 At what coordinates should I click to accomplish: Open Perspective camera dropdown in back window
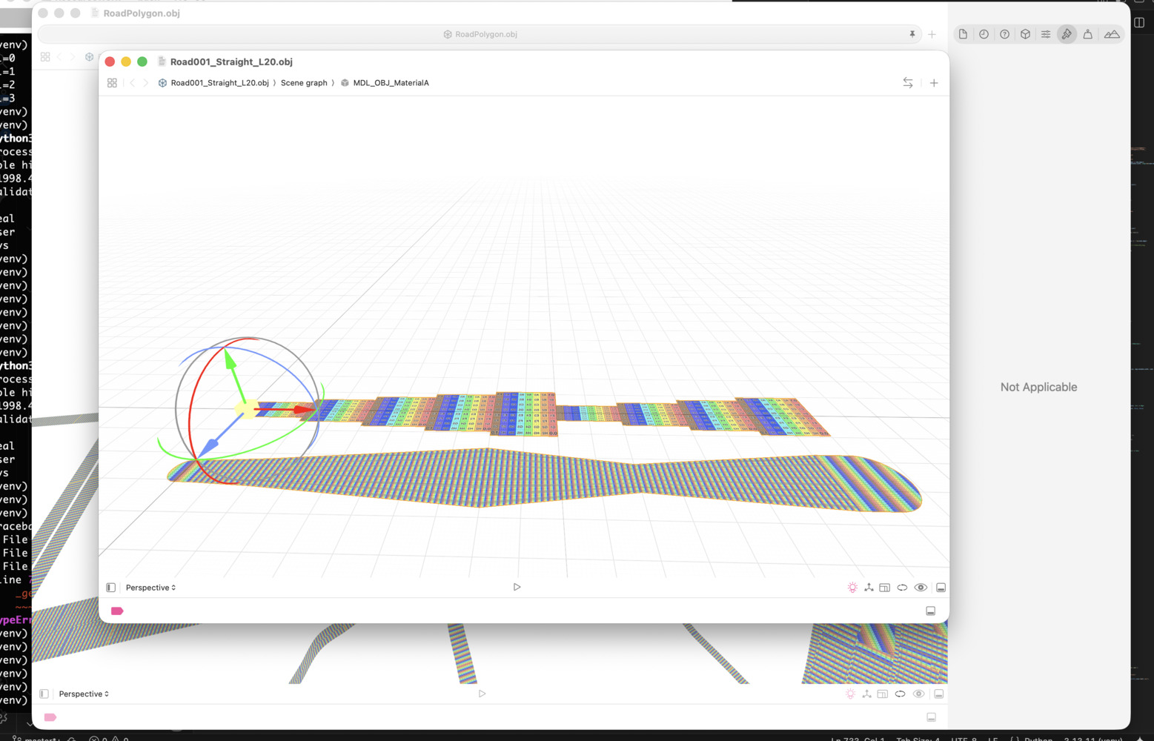pyautogui.click(x=84, y=694)
